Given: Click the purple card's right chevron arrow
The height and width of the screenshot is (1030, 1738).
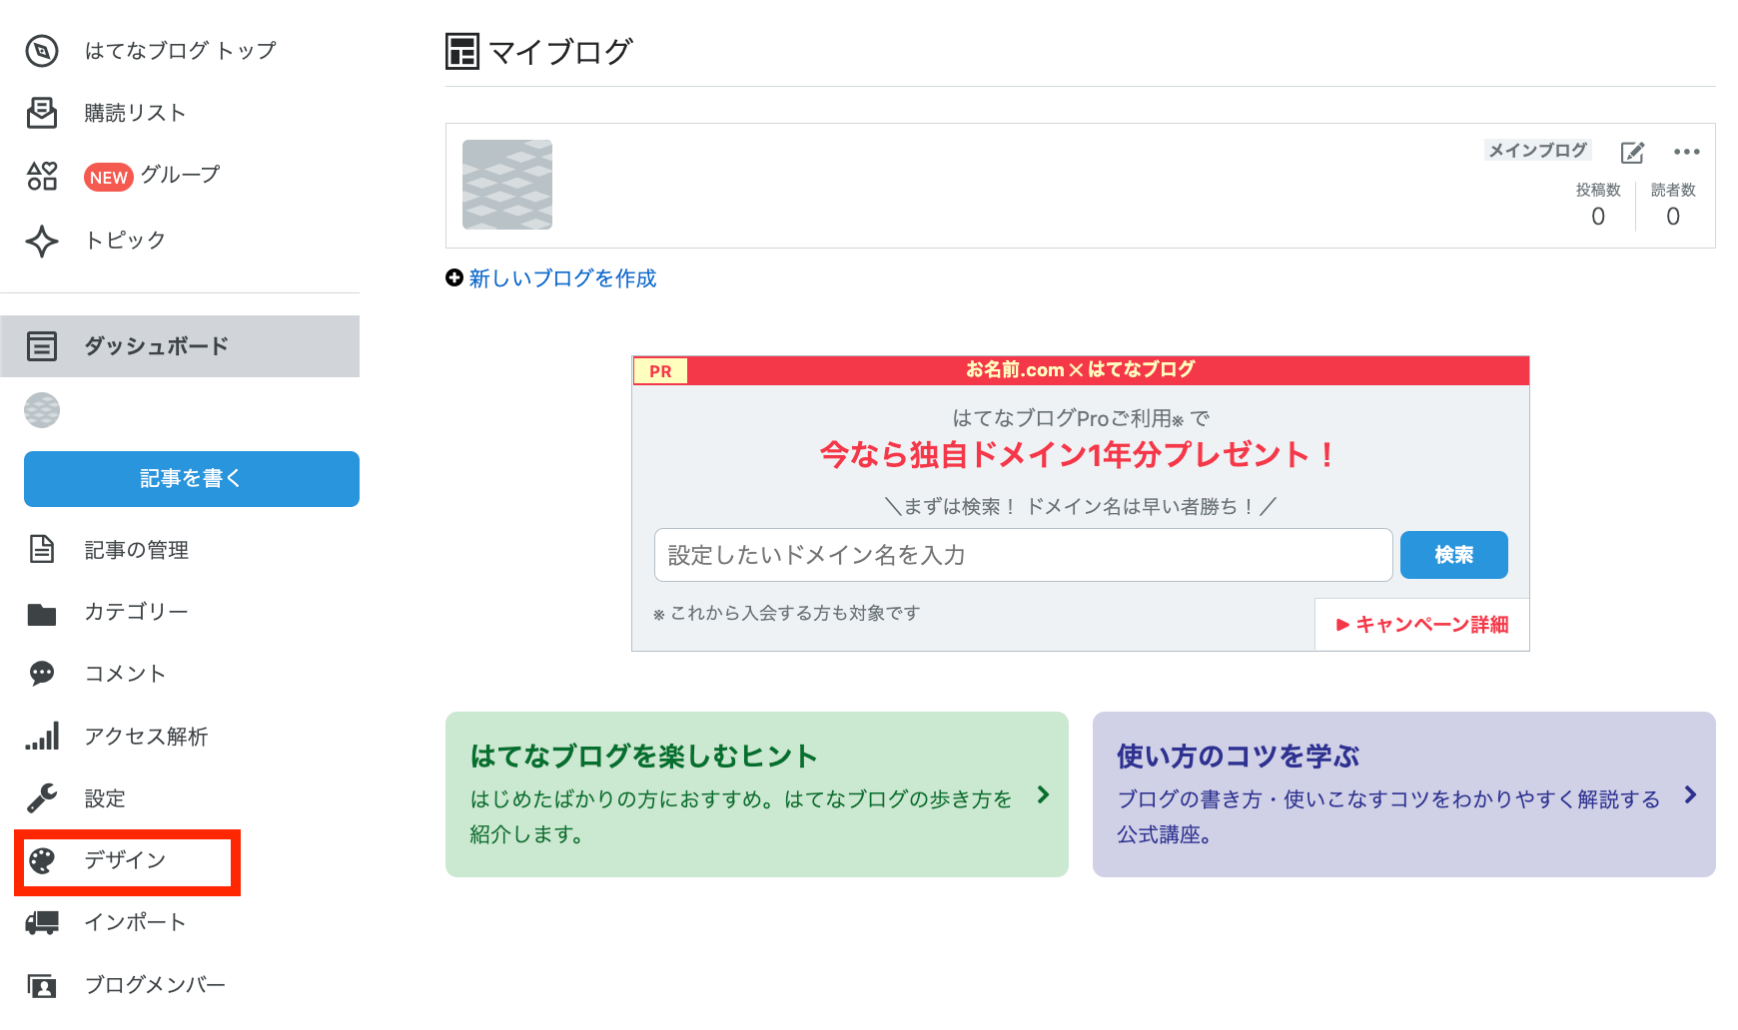Looking at the screenshot, I should point(1690,794).
